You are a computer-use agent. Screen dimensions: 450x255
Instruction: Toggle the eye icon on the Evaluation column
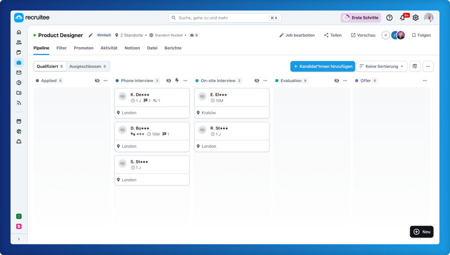click(x=337, y=81)
